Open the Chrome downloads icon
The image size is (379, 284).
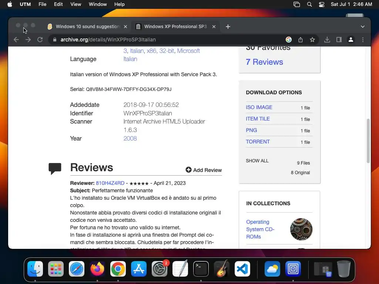click(x=327, y=40)
